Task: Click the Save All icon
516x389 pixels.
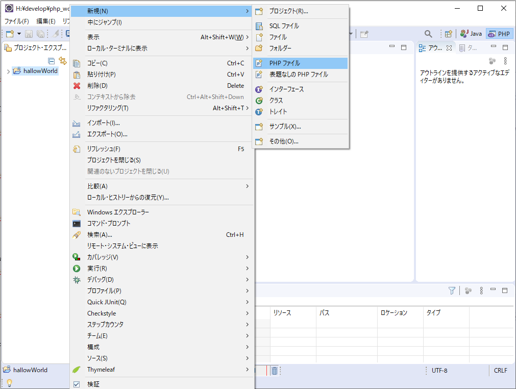Action: 40,34
